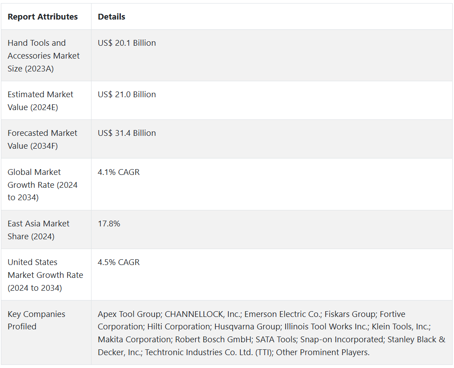454x368 pixels.
Task: Select the Estimated Market Value (2024E) label
Action: (x=40, y=101)
